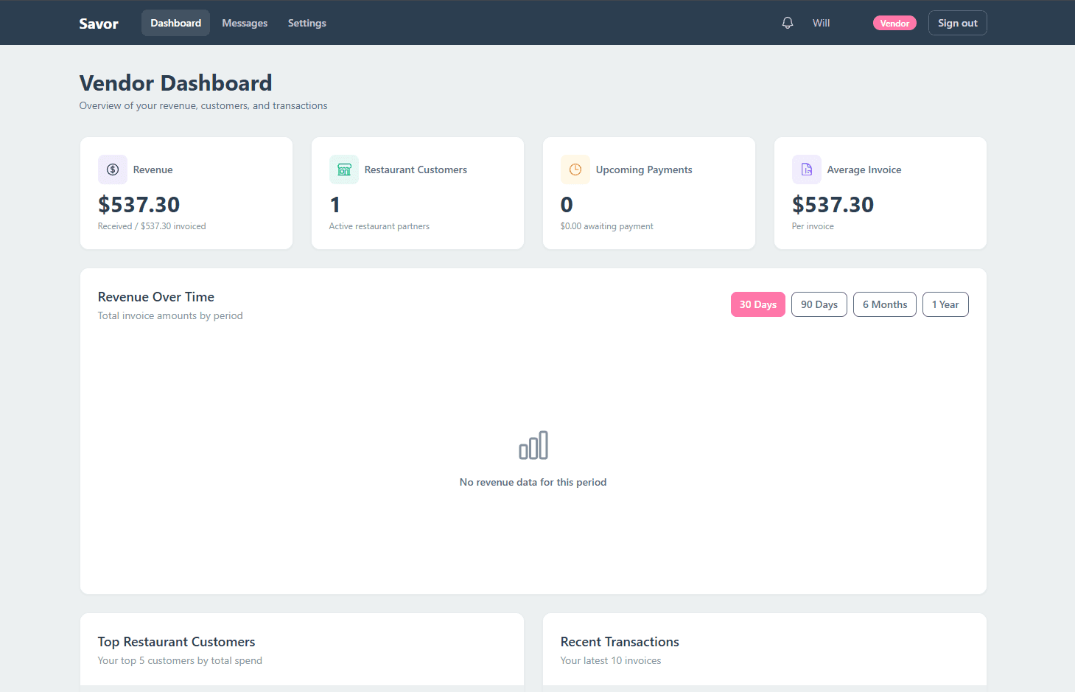The width and height of the screenshot is (1075, 692).
Task: Click the Average Invoice document icon
Action: (x=806, y=169)
